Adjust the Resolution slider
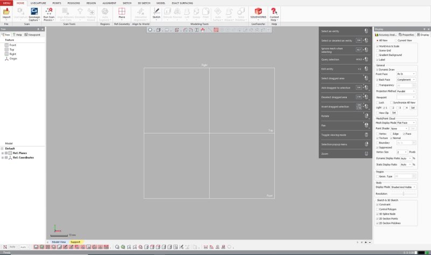Image resolution: width=431 pixels, height=255 pixels. [403, 194]
